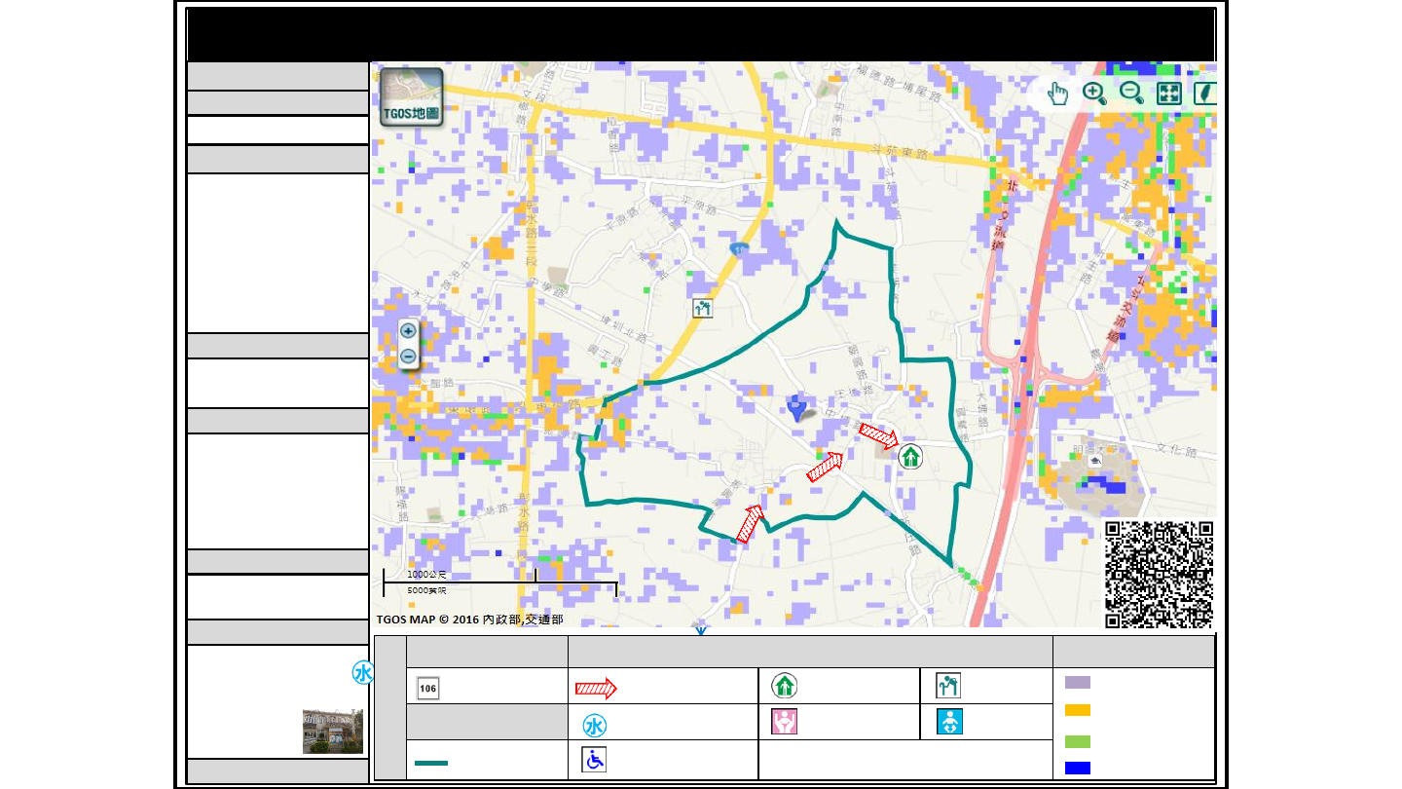Click the blue 水 circle legend icon
This screenshot has width=1402, height=789.
click(595, 726)
